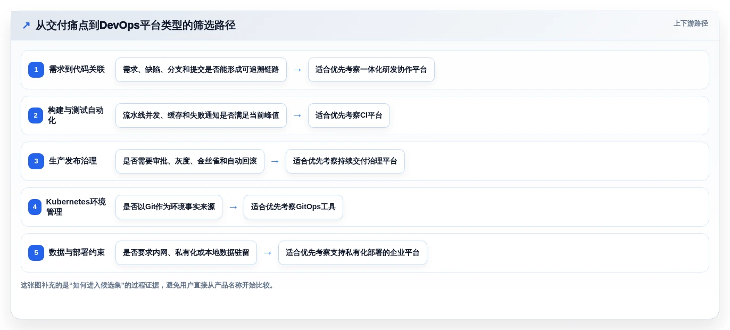Screen dimensions: 730x330
Task: Click the step 2 number badge
Action: [36, 115]
